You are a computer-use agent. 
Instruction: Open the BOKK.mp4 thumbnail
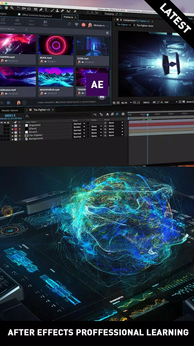[56, 45]
